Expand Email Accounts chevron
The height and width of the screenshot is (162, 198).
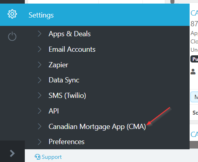40,49
